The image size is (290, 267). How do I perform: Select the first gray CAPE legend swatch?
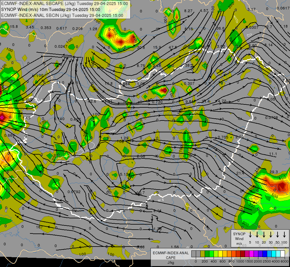(x=194, y=254)
